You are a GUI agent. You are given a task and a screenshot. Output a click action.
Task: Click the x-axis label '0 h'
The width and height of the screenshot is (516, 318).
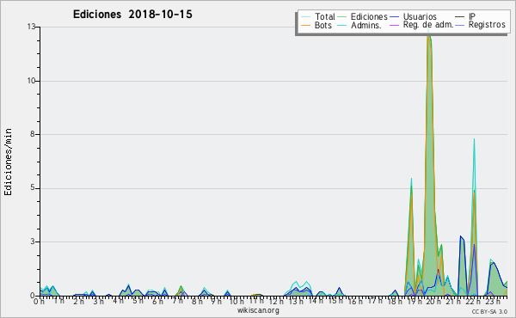click(x=40, y=302)
